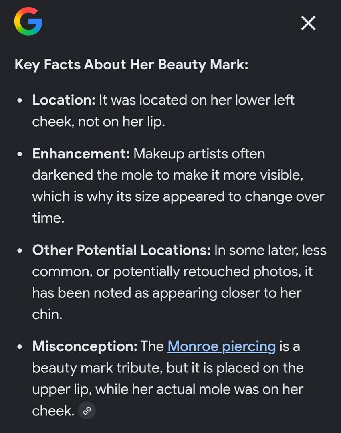Click the word 'chin.' ending the third bullet
Viewport: 341px width, 433px height.
pos(47,314)
